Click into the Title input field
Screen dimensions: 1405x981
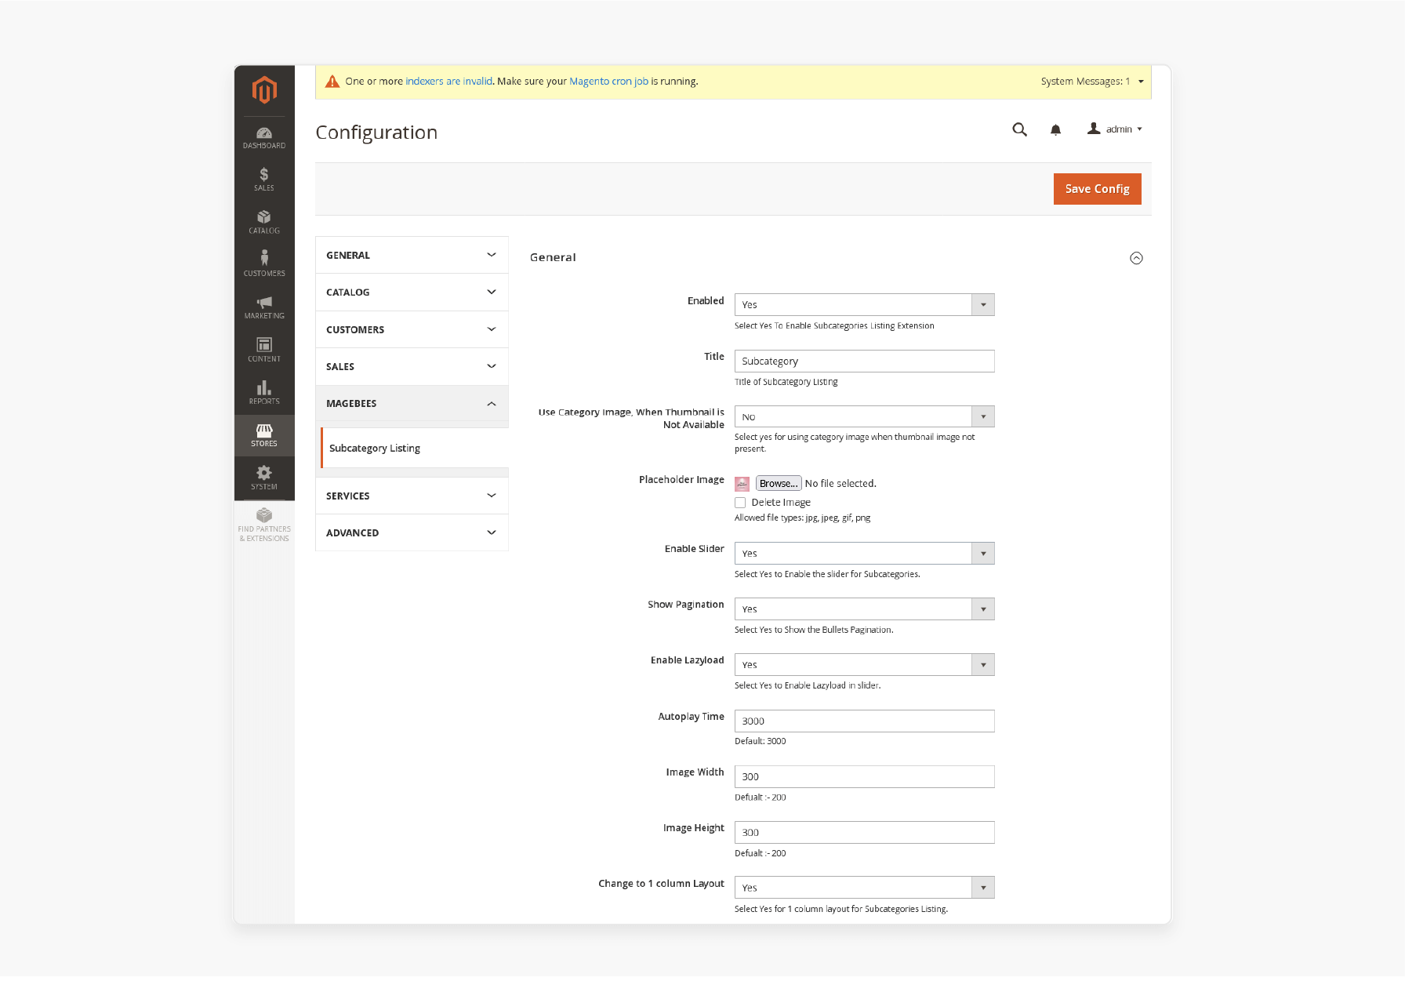pyautogui.click(x=864, y=362)
